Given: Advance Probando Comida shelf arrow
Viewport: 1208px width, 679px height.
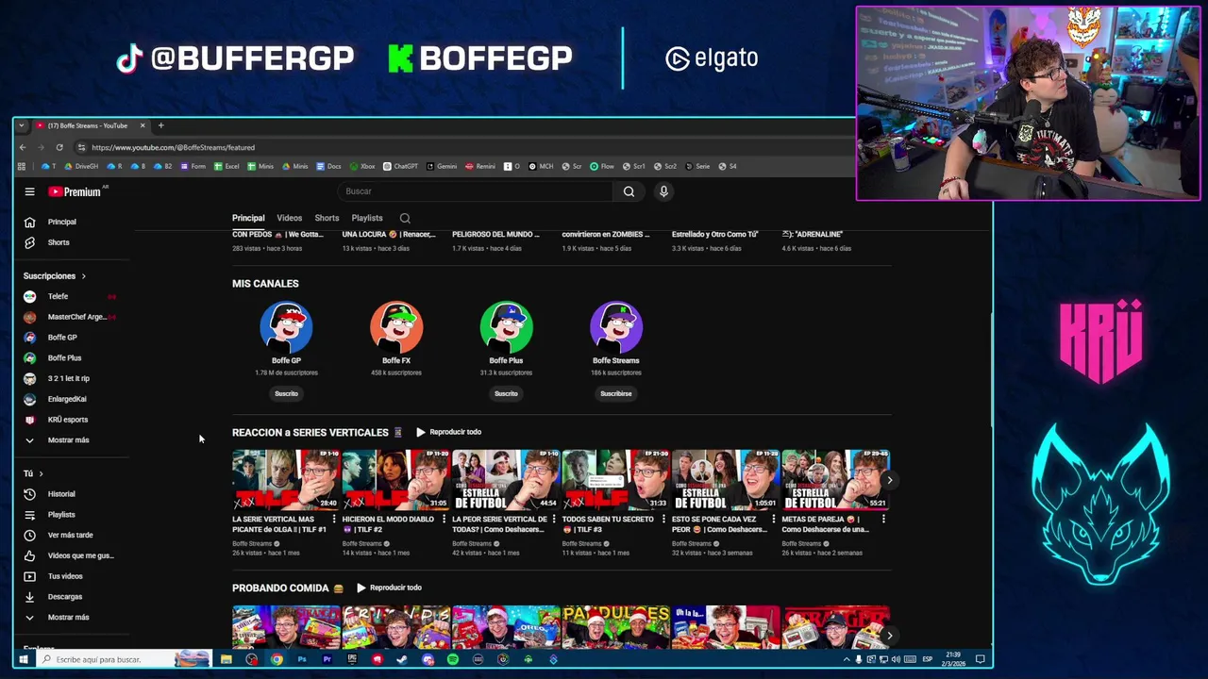Looking at the screenshot, I should tap(889, 636).
